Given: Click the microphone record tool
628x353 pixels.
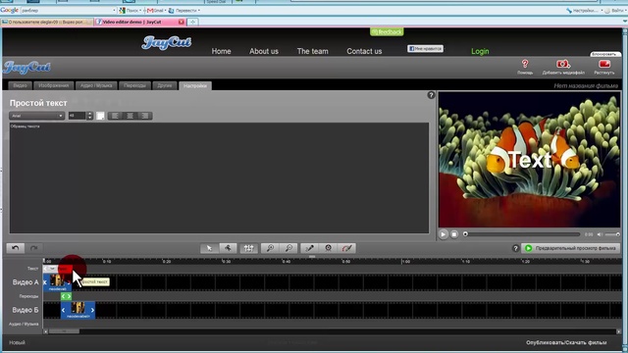Looking at the screenshot, I should point(310,248).
